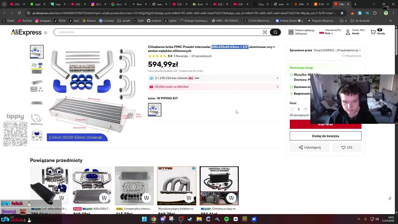Add the Wysokowydajny kolektor item to cart

pyautogui.click(x=189, y=198)
